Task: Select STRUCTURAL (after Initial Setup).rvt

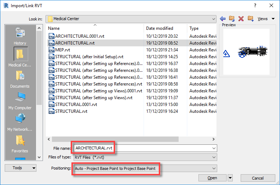Action: pyautogui.click(x=89, y=57)
